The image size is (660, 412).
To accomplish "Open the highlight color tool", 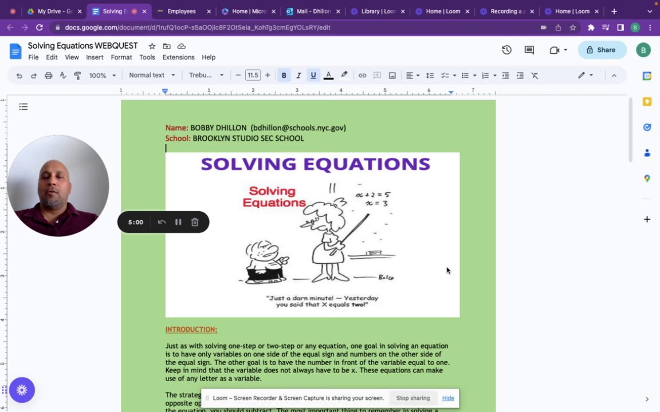I will pyautogui.click(x=344, y=76).
